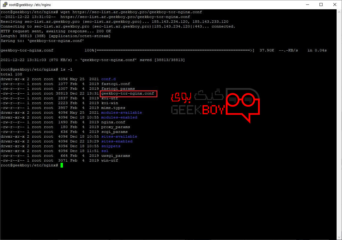Image resolution: width=342 pixels, height=240 pixels.
Task: Click the nginx.conf file in the listing
Action: pos(113,122)
